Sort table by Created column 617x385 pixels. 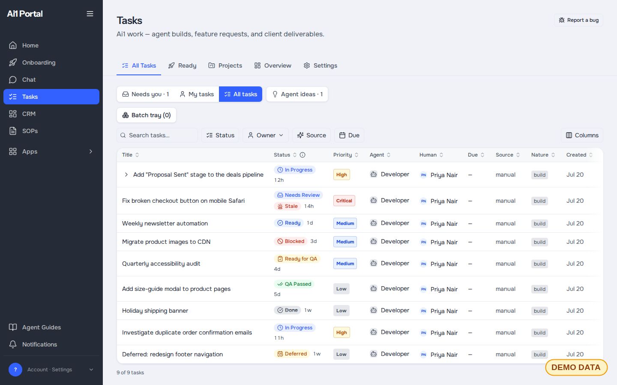point(579,155)
